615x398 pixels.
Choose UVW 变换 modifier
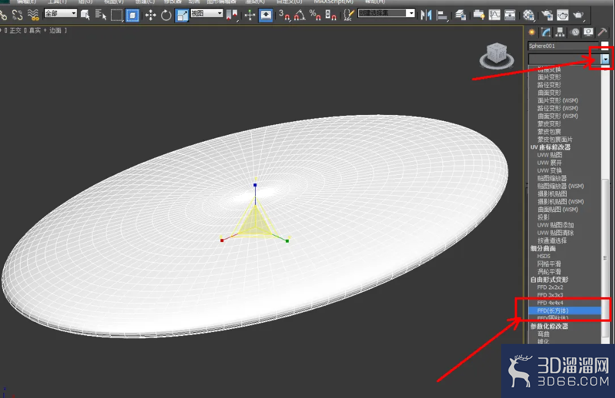pos(564,171)
